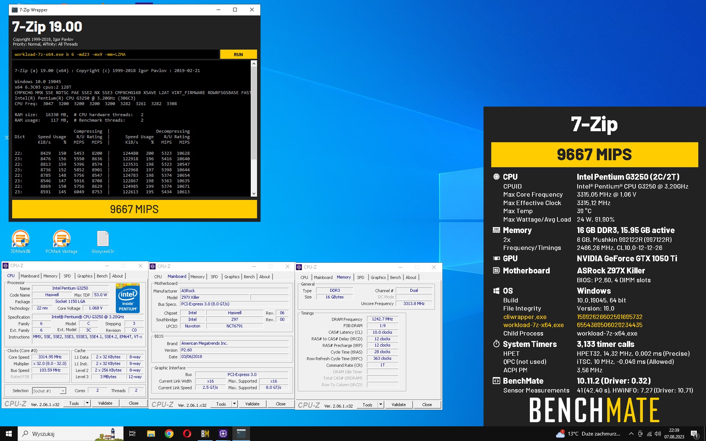Open Socket #1 selection dropdown
This screenshot has width=706, height=441.
49,391
